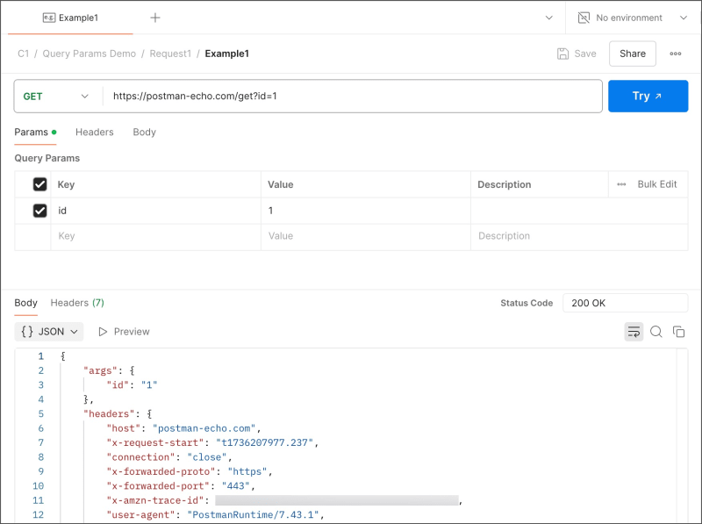Image resolution: width=702 pixels, height=524 pixels.
Task: Open the JSON format dropdown
Action: [x=49, y=332]
